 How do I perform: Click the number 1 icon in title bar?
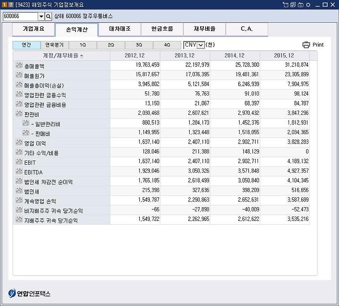(x=5, y=5)
